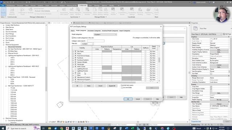Open Chrome from the taskbar

tap(62, 129)
